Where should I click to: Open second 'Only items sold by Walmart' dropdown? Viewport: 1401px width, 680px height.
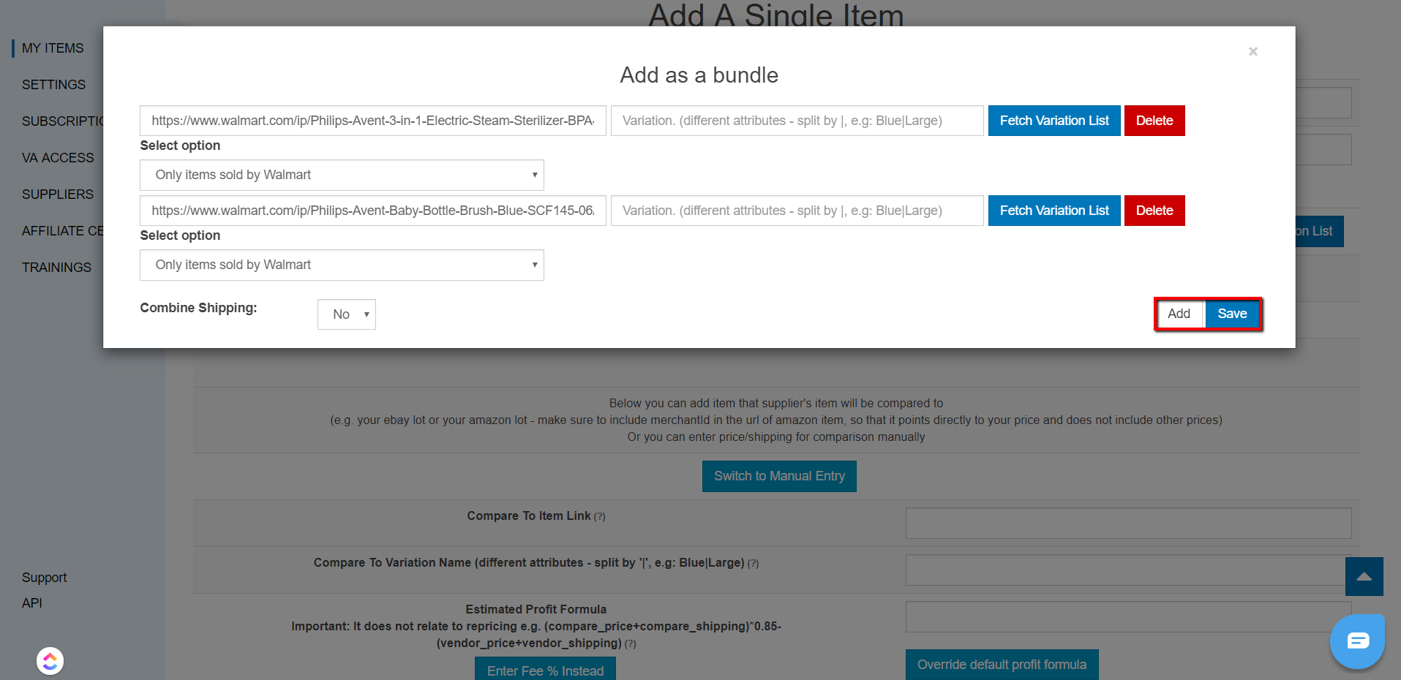[x=342, y=265]
